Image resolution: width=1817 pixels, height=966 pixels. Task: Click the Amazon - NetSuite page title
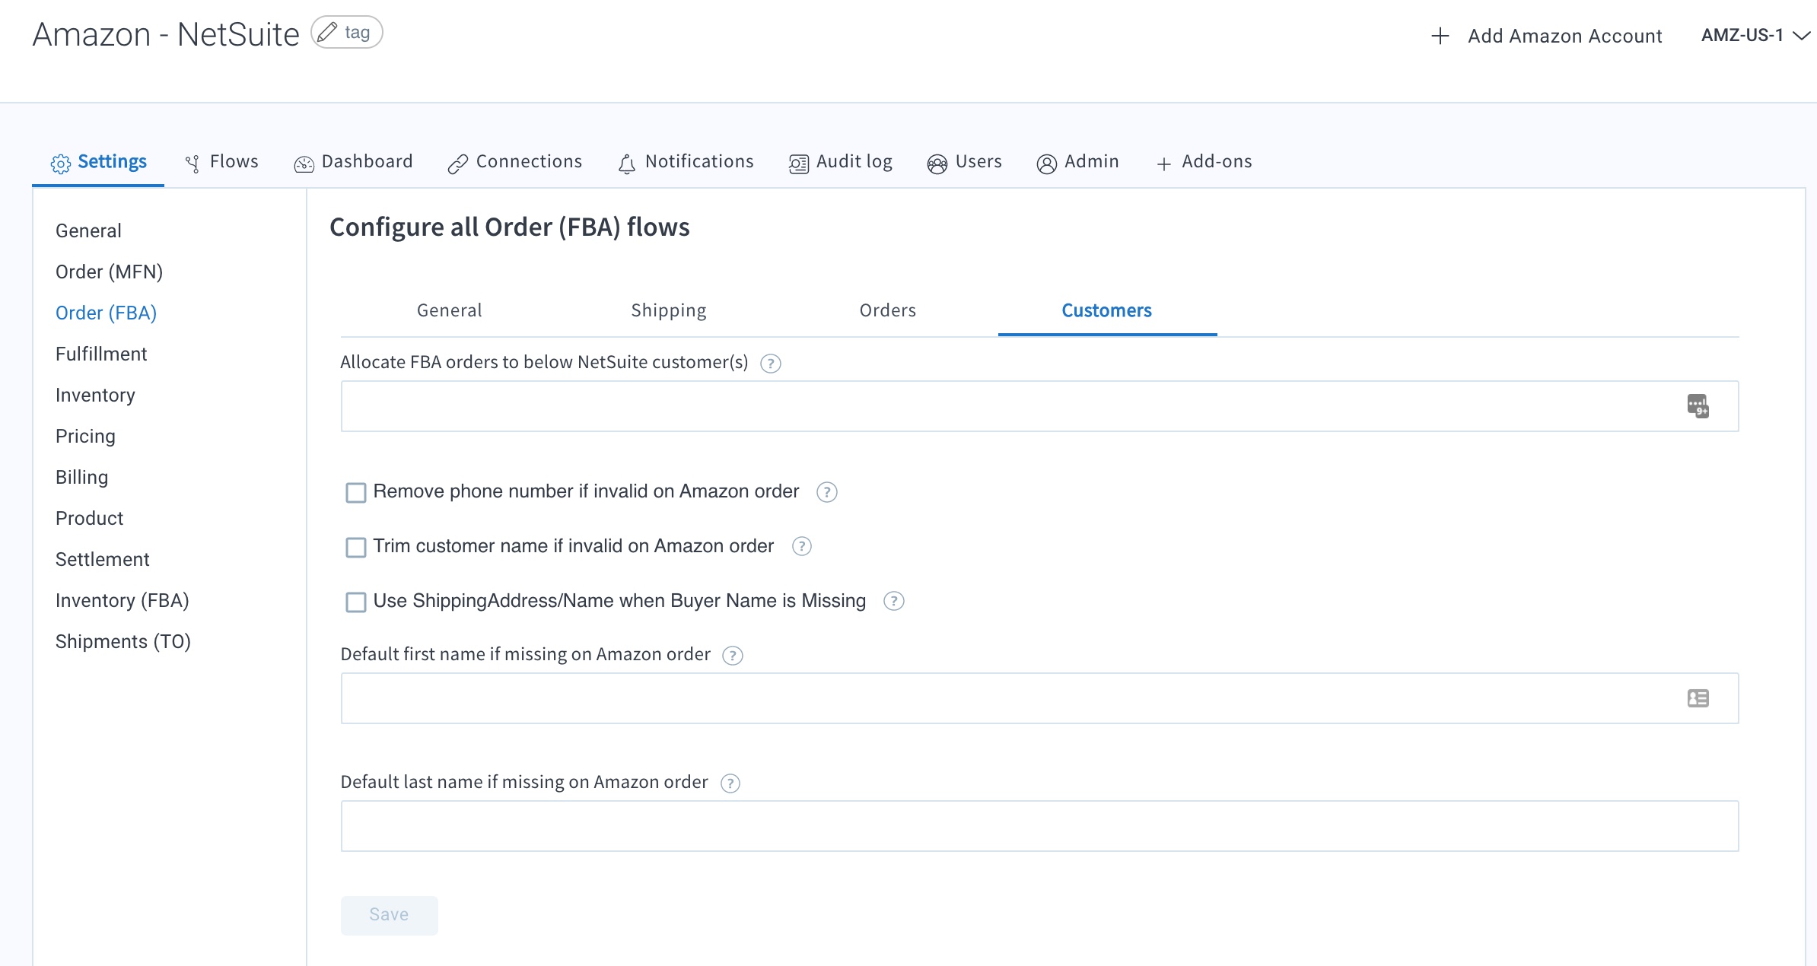coord(166,34)
